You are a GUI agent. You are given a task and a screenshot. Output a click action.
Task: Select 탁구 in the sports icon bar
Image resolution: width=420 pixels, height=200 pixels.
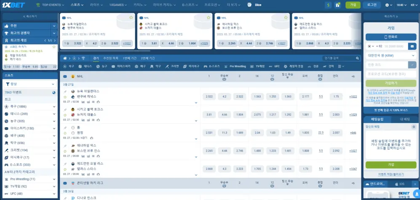tap(155, 66)
